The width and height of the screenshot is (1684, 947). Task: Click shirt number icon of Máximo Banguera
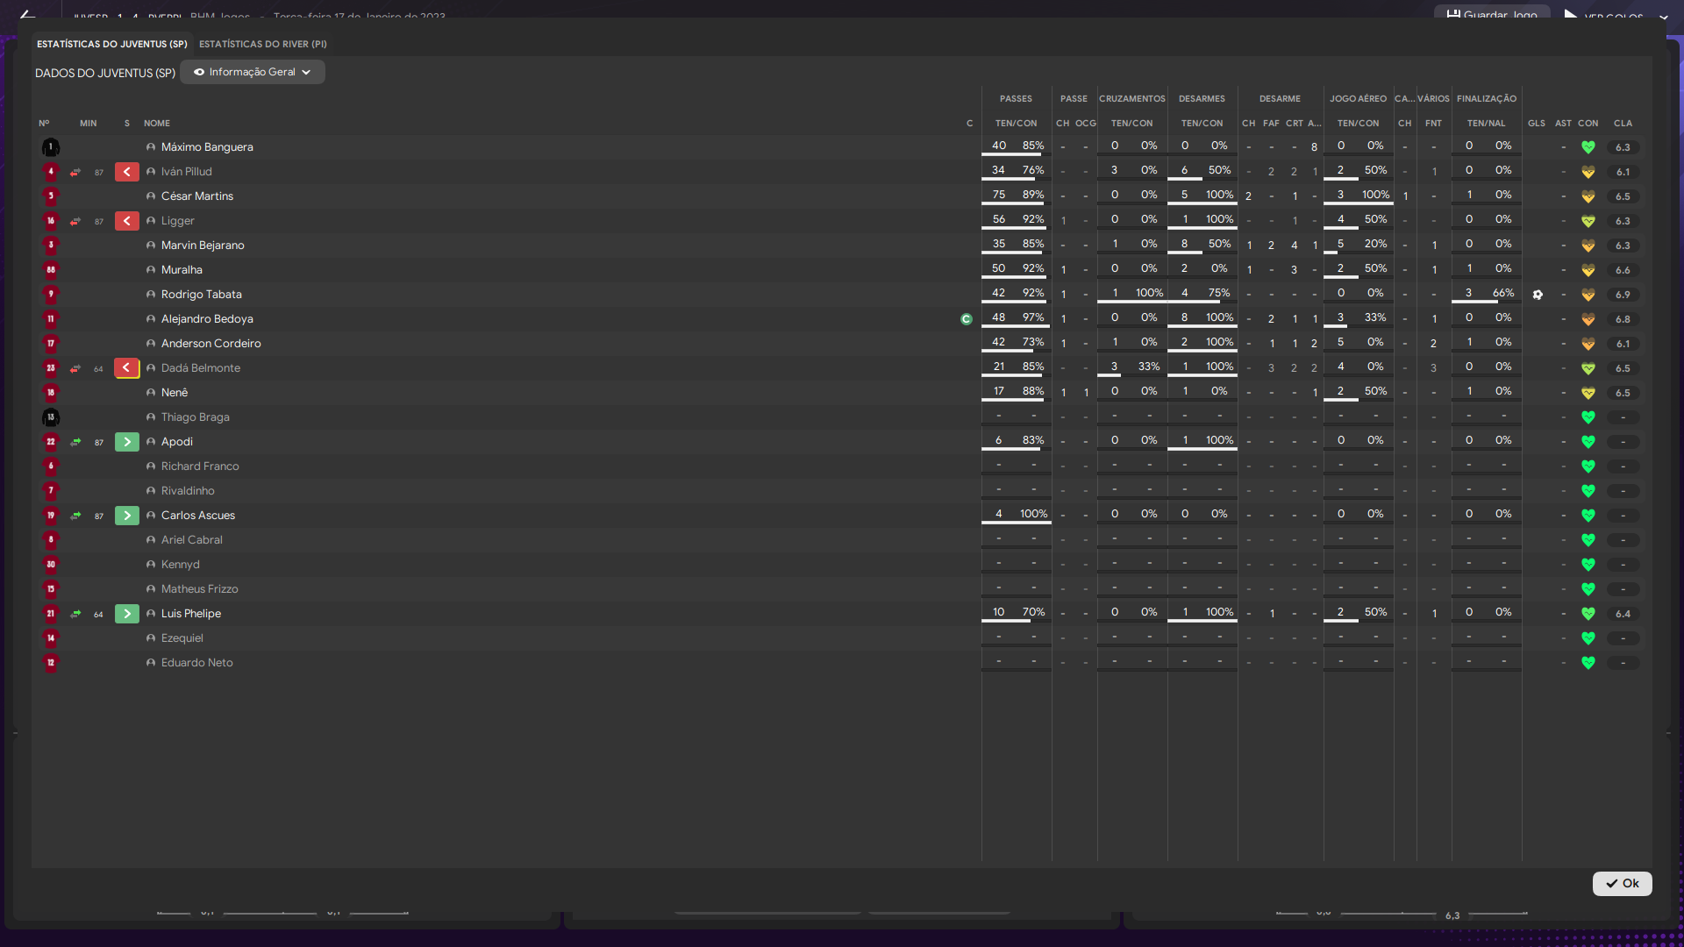point(51,147)
